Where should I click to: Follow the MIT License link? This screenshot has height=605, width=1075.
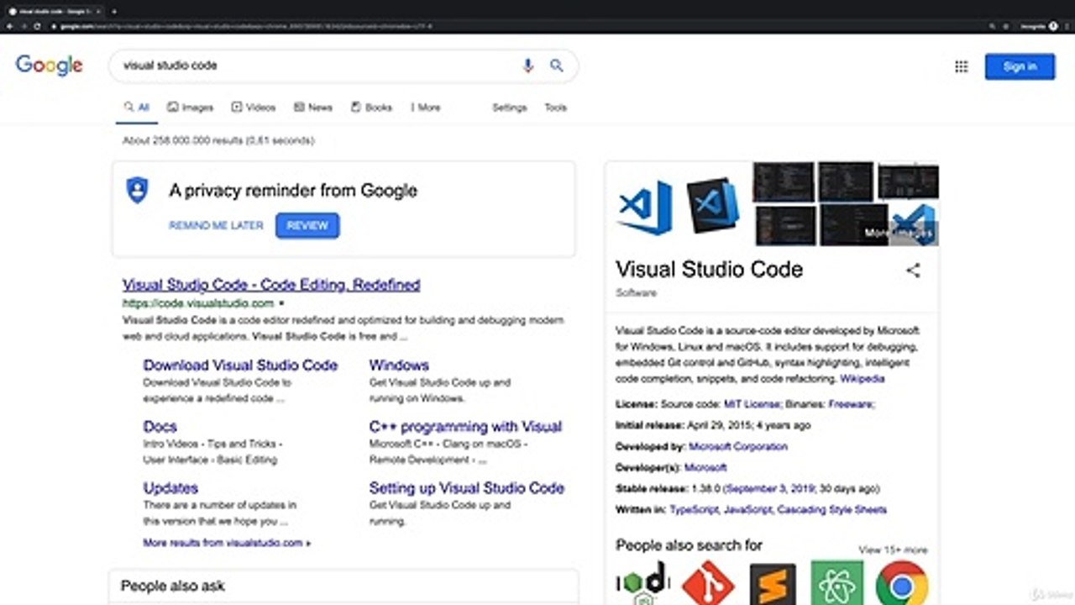(752, 404)
